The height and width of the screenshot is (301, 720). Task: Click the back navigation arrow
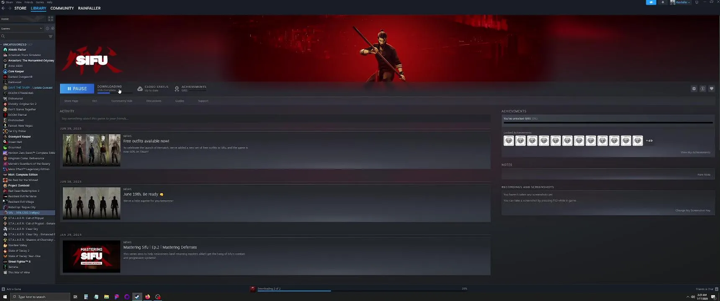click(x=3, y=8)
